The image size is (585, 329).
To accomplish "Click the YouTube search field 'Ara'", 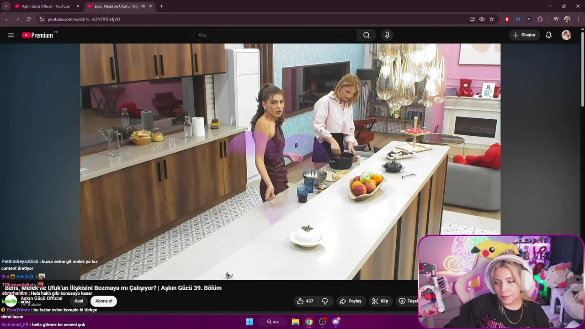I will click(275, 35).
